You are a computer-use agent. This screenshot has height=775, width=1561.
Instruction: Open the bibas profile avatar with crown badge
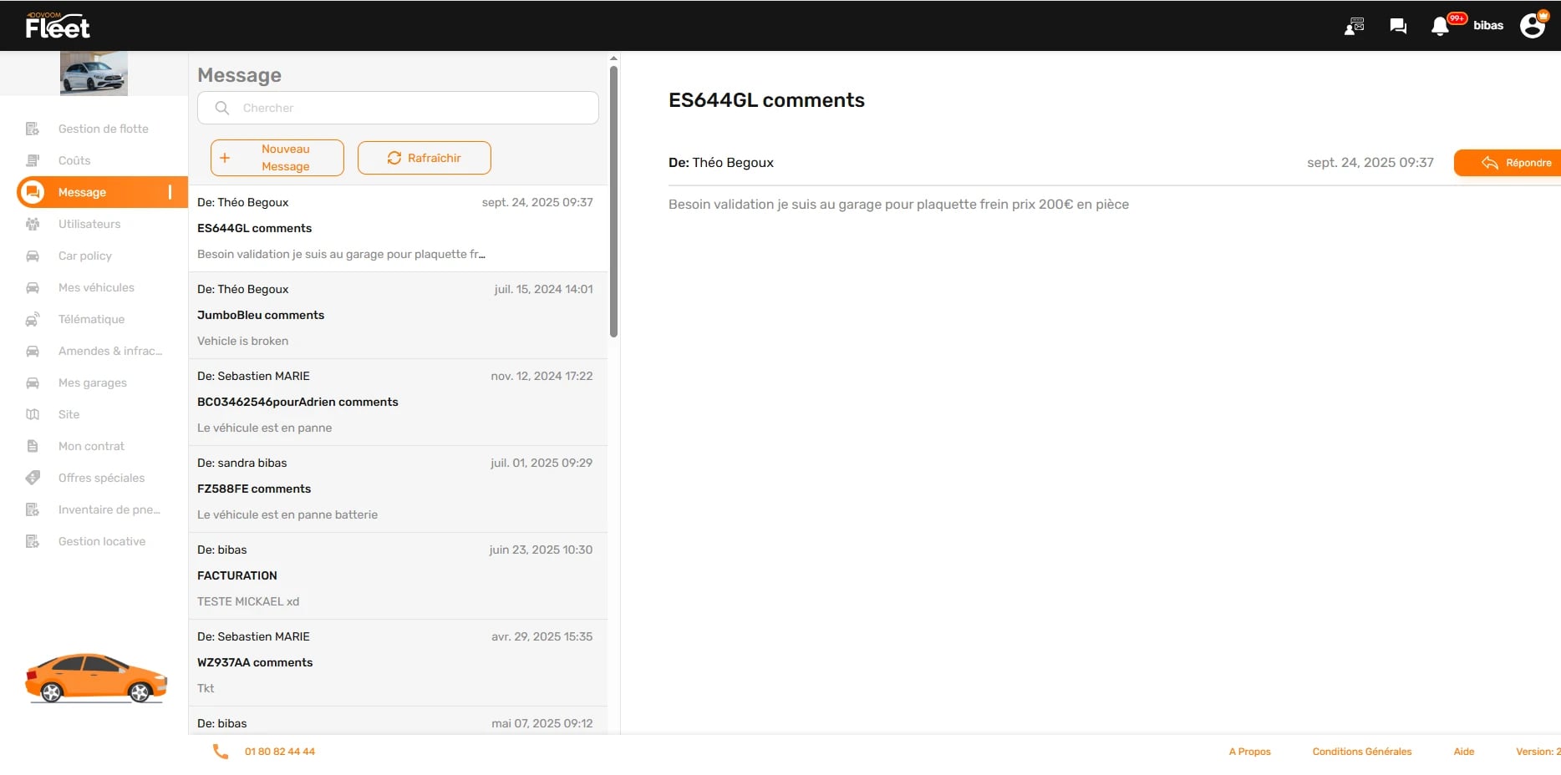(1533, 24)
